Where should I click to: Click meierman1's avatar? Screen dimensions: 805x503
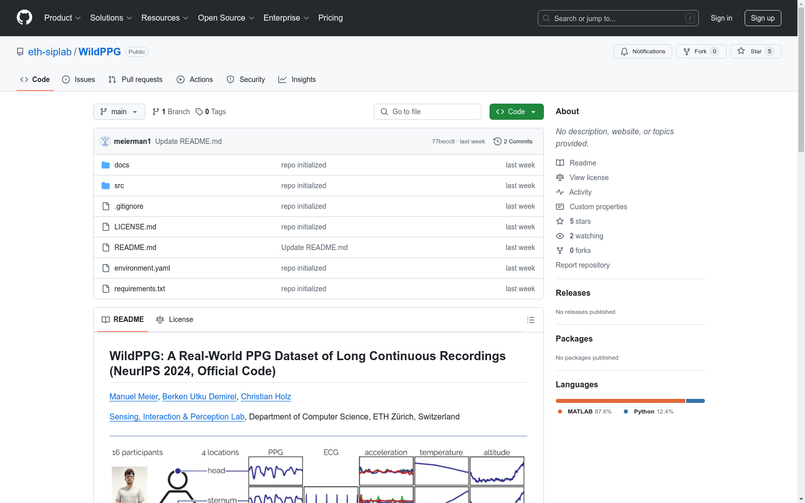click(x=105, y=141)
